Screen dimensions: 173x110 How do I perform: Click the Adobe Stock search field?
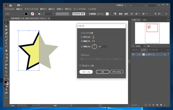coord(142,5)
